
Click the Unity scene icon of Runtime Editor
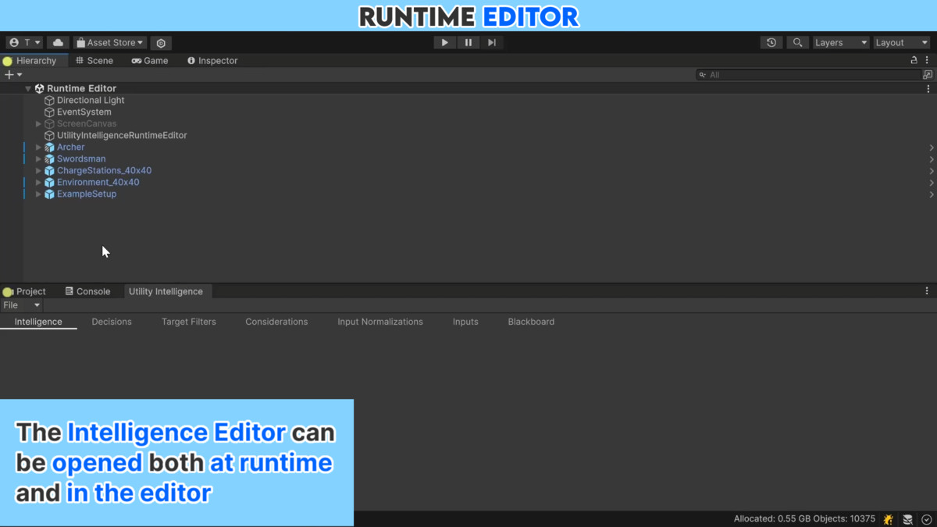pos(39,89)
